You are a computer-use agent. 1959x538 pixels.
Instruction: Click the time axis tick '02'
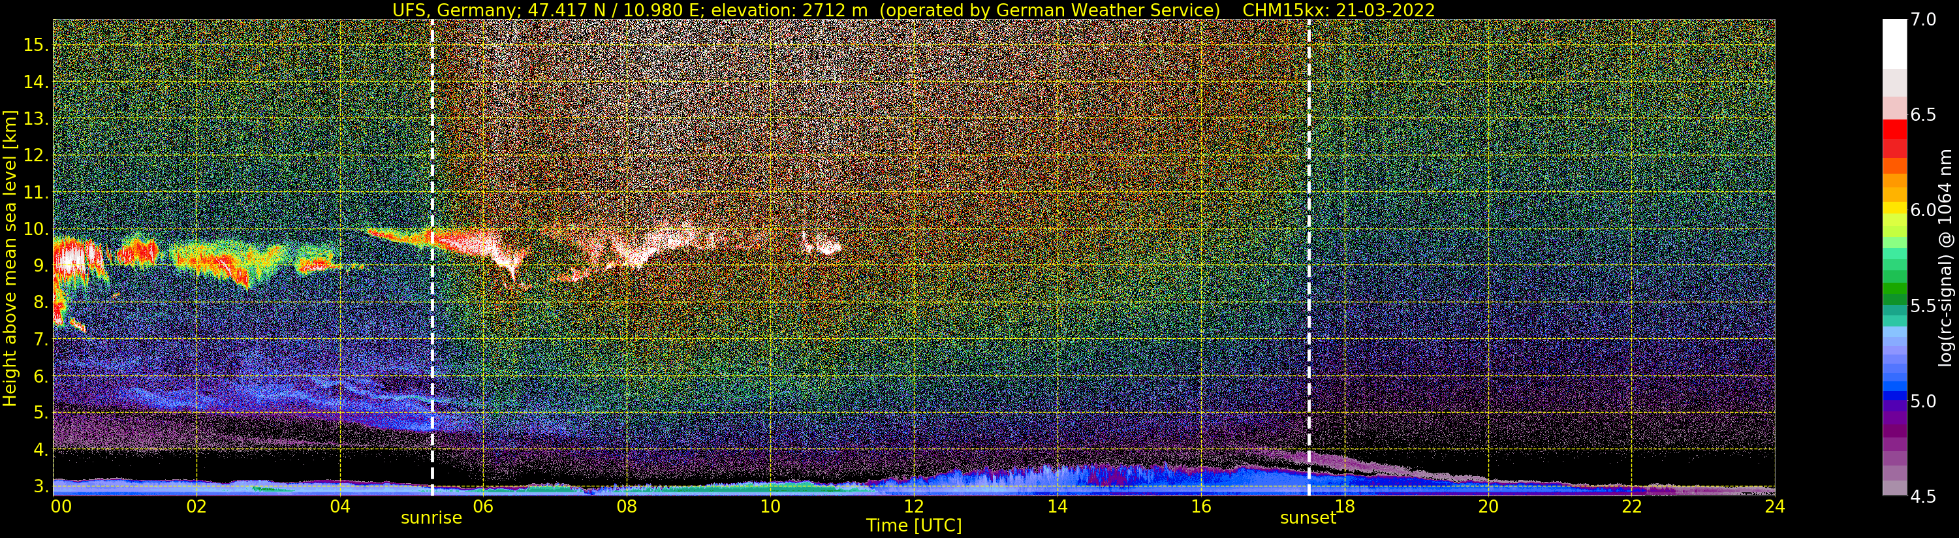tap(196, 506)
